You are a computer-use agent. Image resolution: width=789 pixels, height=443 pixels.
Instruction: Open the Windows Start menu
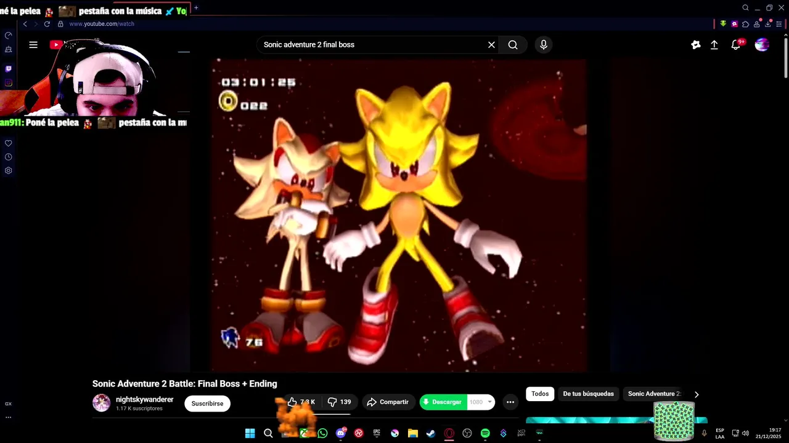pos(250,433)
